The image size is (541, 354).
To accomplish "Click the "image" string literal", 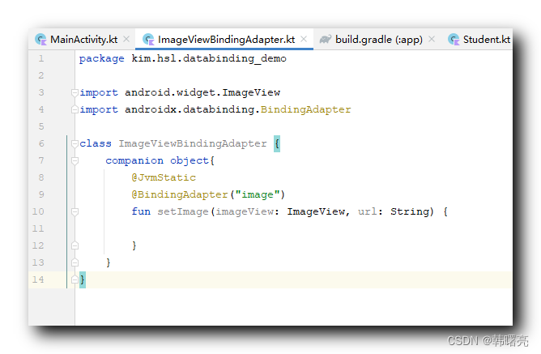I will [x=258, y=195].
